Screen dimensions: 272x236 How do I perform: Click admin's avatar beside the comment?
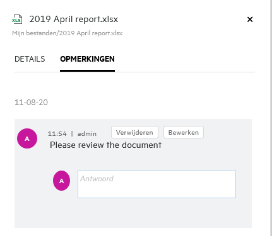click(x=27, y=138)
